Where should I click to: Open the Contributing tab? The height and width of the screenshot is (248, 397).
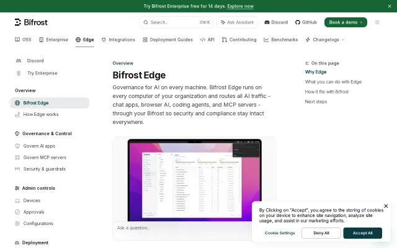pyautogui.click(x=239, y=40)
